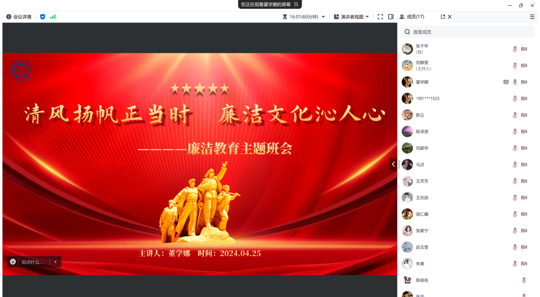This screenshot has width=540, height=297.
Task: Click 195****1523 camera off icon
Action: point(524,98)
